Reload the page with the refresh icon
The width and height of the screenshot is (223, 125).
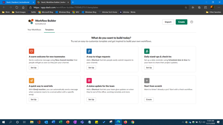(x=17, y=7)
